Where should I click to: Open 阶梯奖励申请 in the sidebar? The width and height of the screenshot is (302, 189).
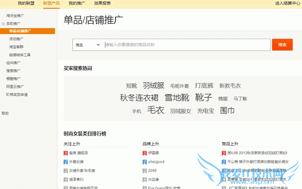[17, 95]
